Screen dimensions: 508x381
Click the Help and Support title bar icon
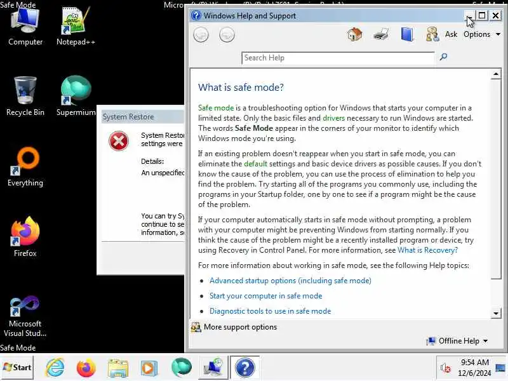196,15
